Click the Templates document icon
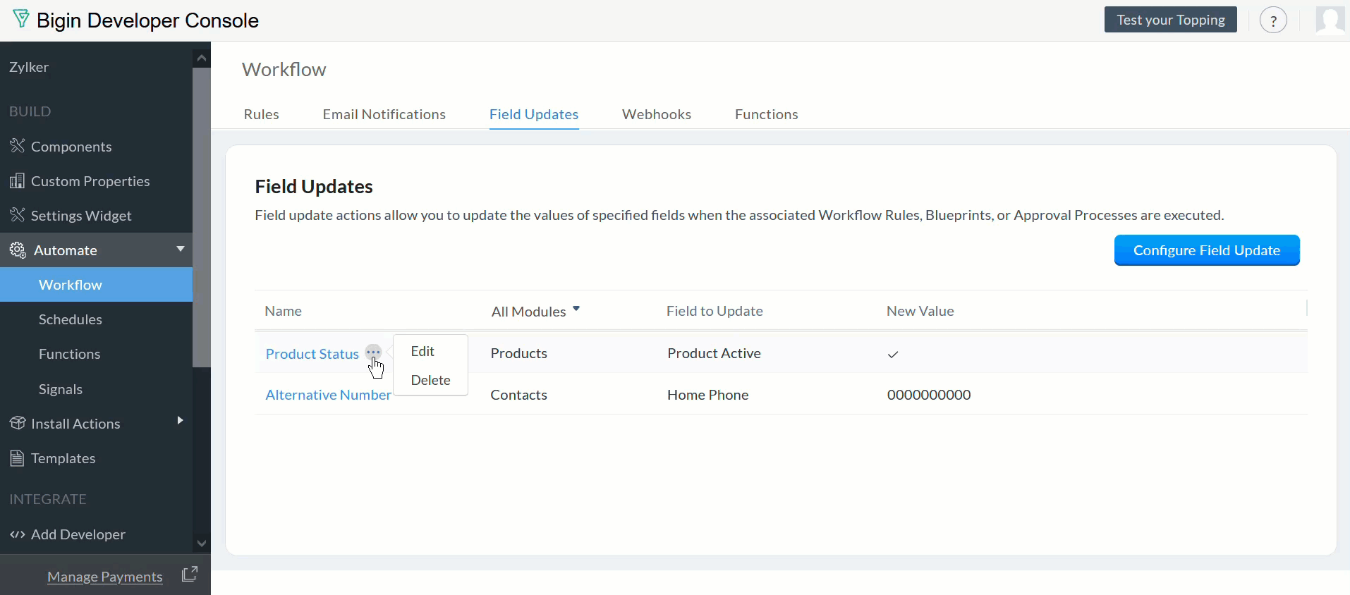Viewport: 1350px width, 595px height. (18, 458)
